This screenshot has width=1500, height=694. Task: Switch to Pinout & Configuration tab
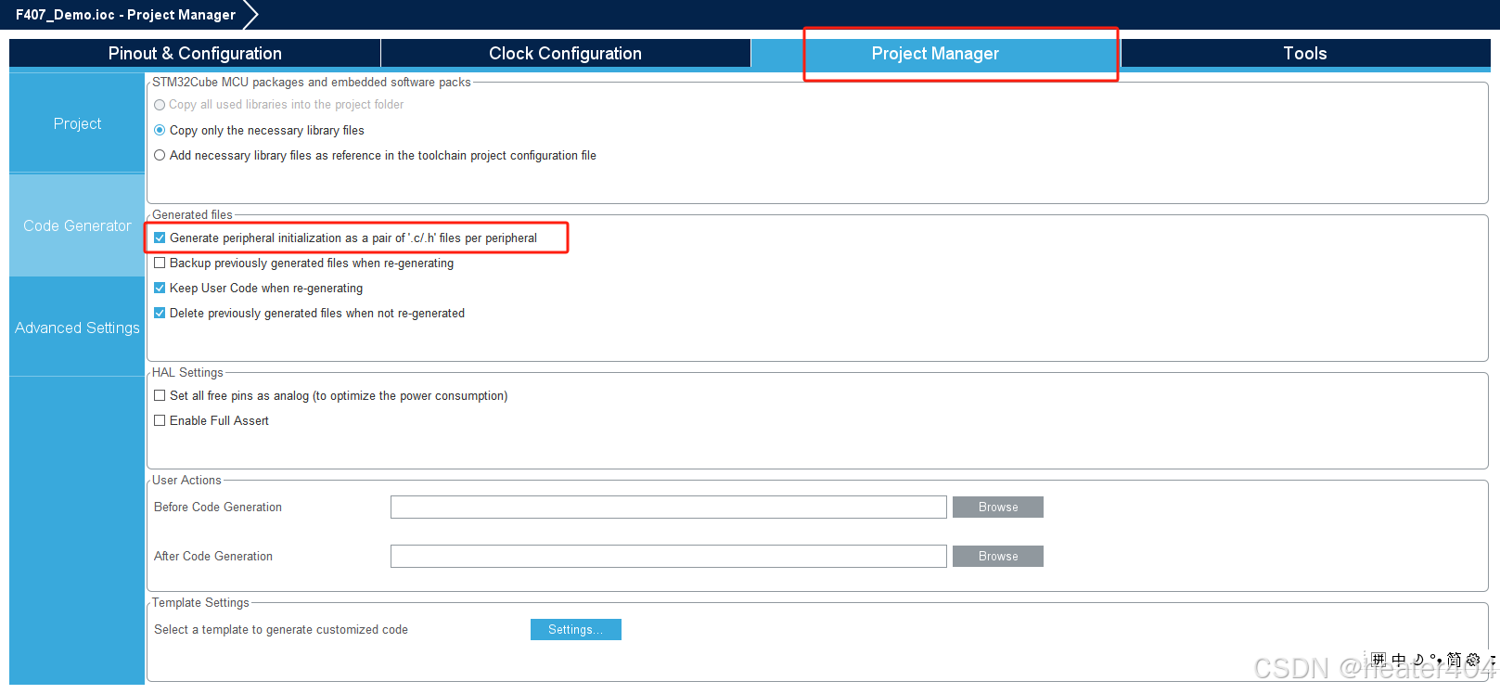(195, 53)
